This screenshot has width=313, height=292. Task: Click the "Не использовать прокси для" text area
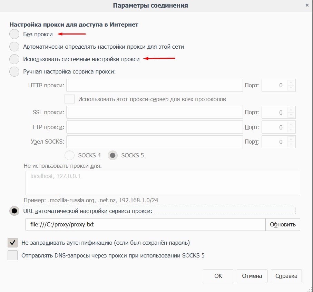click(163, 183)
